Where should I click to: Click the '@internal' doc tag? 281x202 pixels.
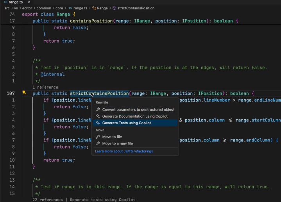(52, 74)
